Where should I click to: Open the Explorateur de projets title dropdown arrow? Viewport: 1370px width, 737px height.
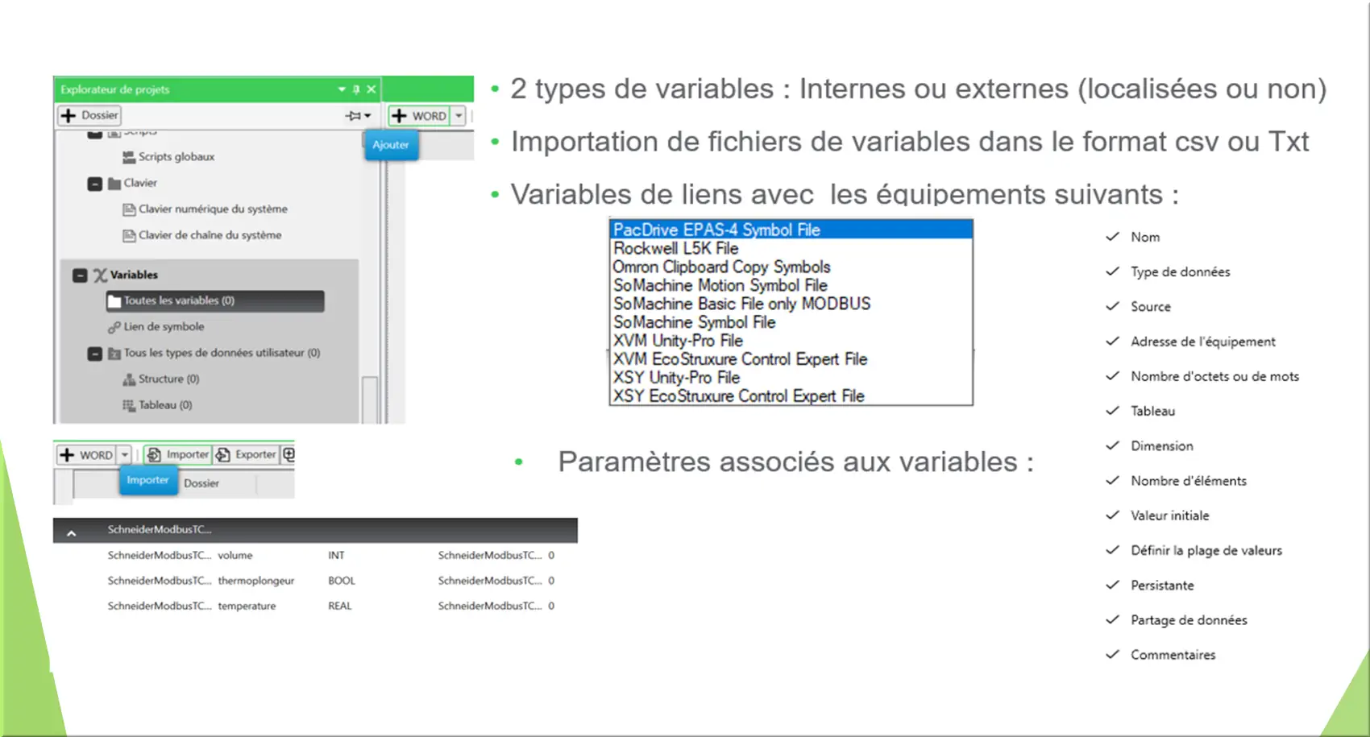342,89
